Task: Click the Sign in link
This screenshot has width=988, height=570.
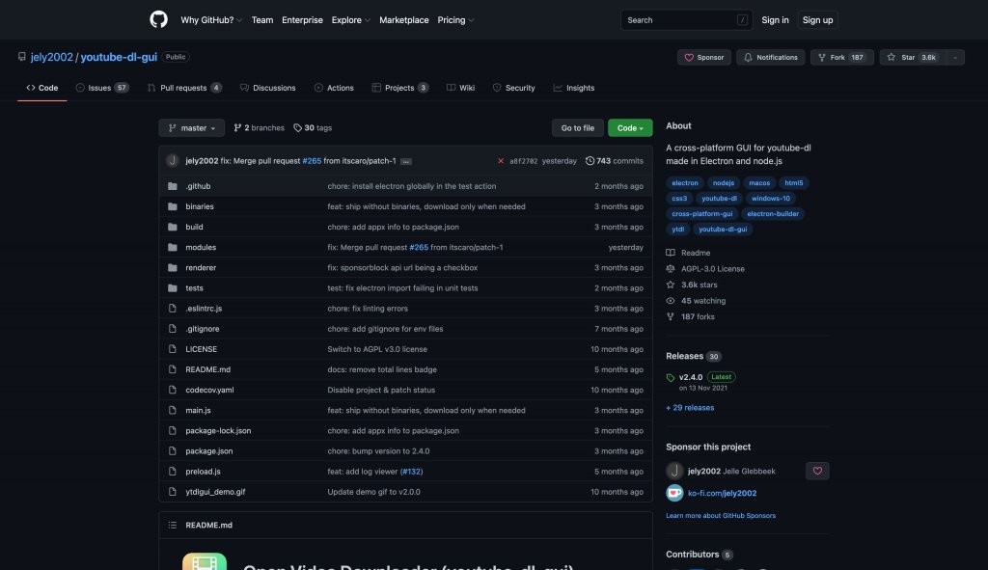Action: 775,20
